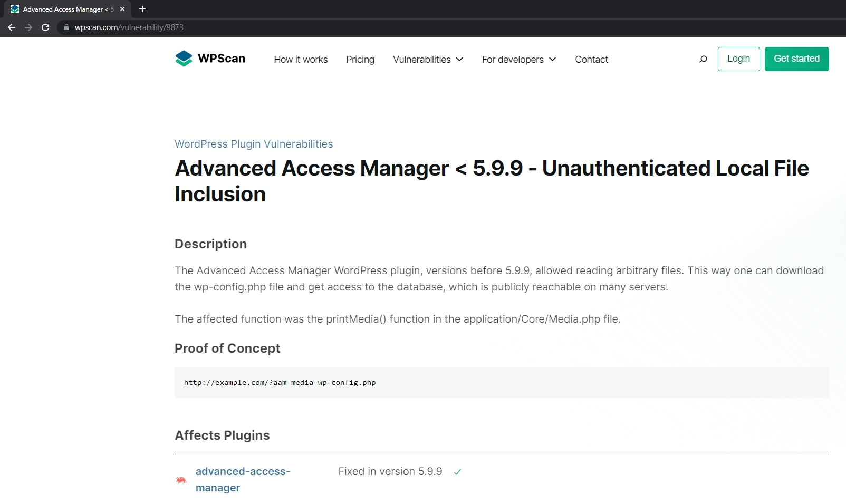Image resolution: width=846 pixels, height=504 pixels.
Task: Navigate to the Pricing page
Action: pos(360,60)
